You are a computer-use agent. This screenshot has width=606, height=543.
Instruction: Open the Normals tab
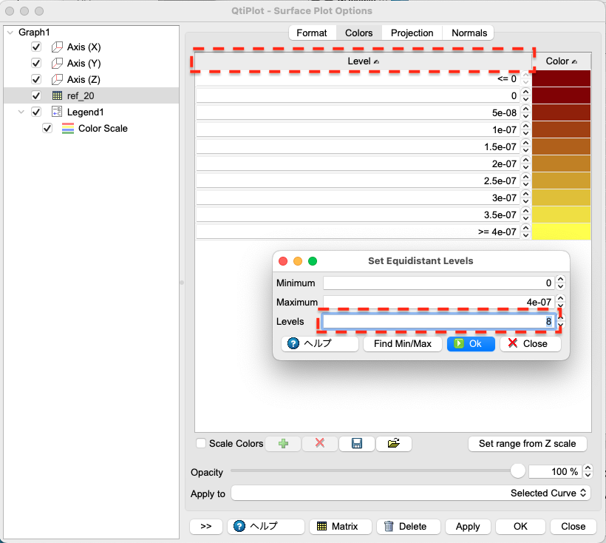469,33
